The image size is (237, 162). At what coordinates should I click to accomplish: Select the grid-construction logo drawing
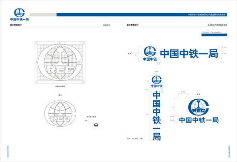click(x=60, y=62)
